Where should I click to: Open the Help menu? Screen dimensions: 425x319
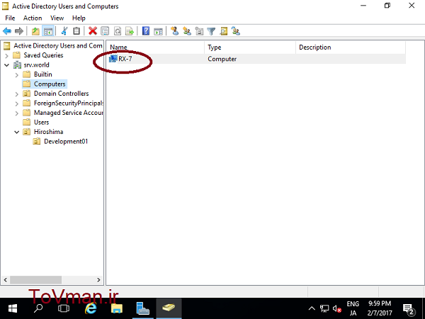[x=79, y=18]
